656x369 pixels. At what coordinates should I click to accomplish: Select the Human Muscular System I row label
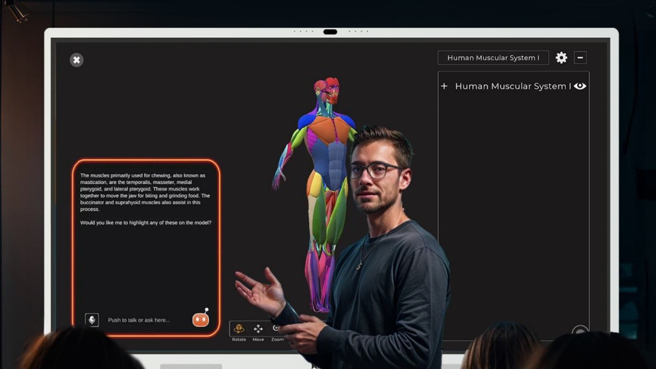click(513, 86)
